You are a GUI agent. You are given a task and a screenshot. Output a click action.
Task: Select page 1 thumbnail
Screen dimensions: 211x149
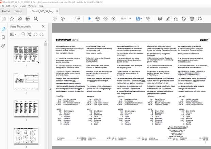click(x=26, y=54)
